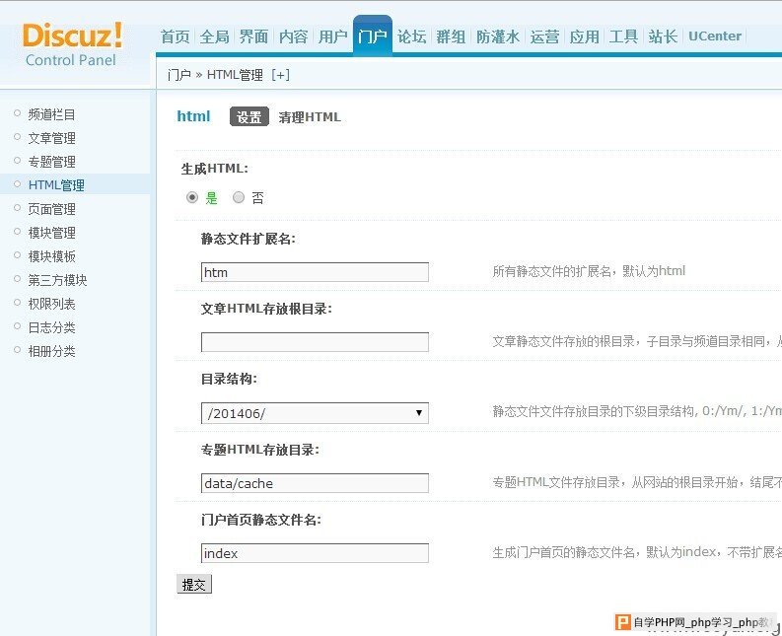Open the 站长 navigation tab
The height and width of the screenshot is (636, 782).
pos(663,36)
